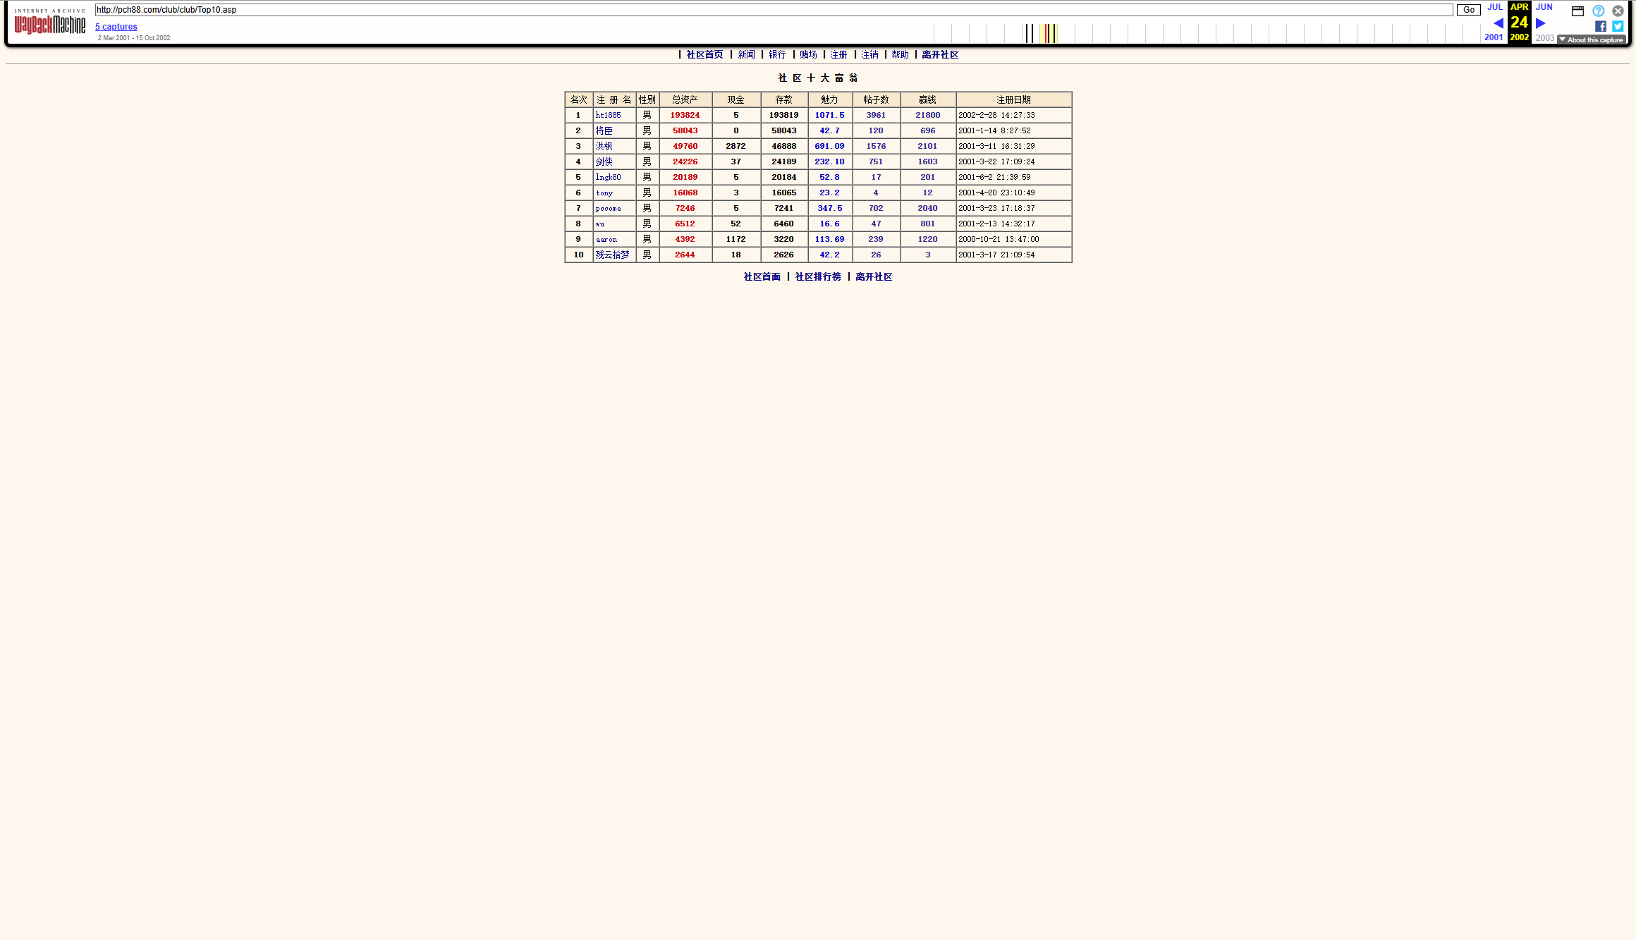Open the Wayback help icon
1636x940 pixels.
(1598, 11)
